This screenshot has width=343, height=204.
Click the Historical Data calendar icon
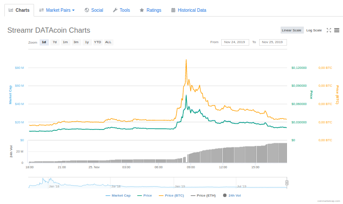click(x=173, y=10)
